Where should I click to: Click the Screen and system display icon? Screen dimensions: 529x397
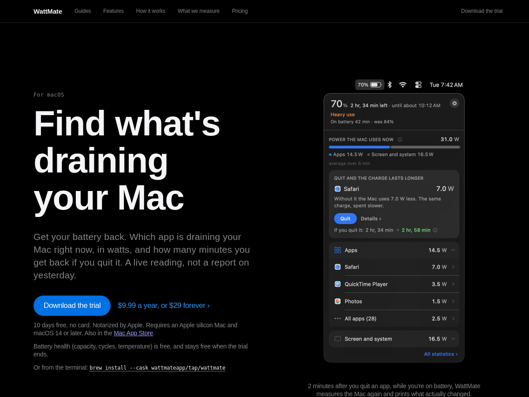tap(338, 339)
